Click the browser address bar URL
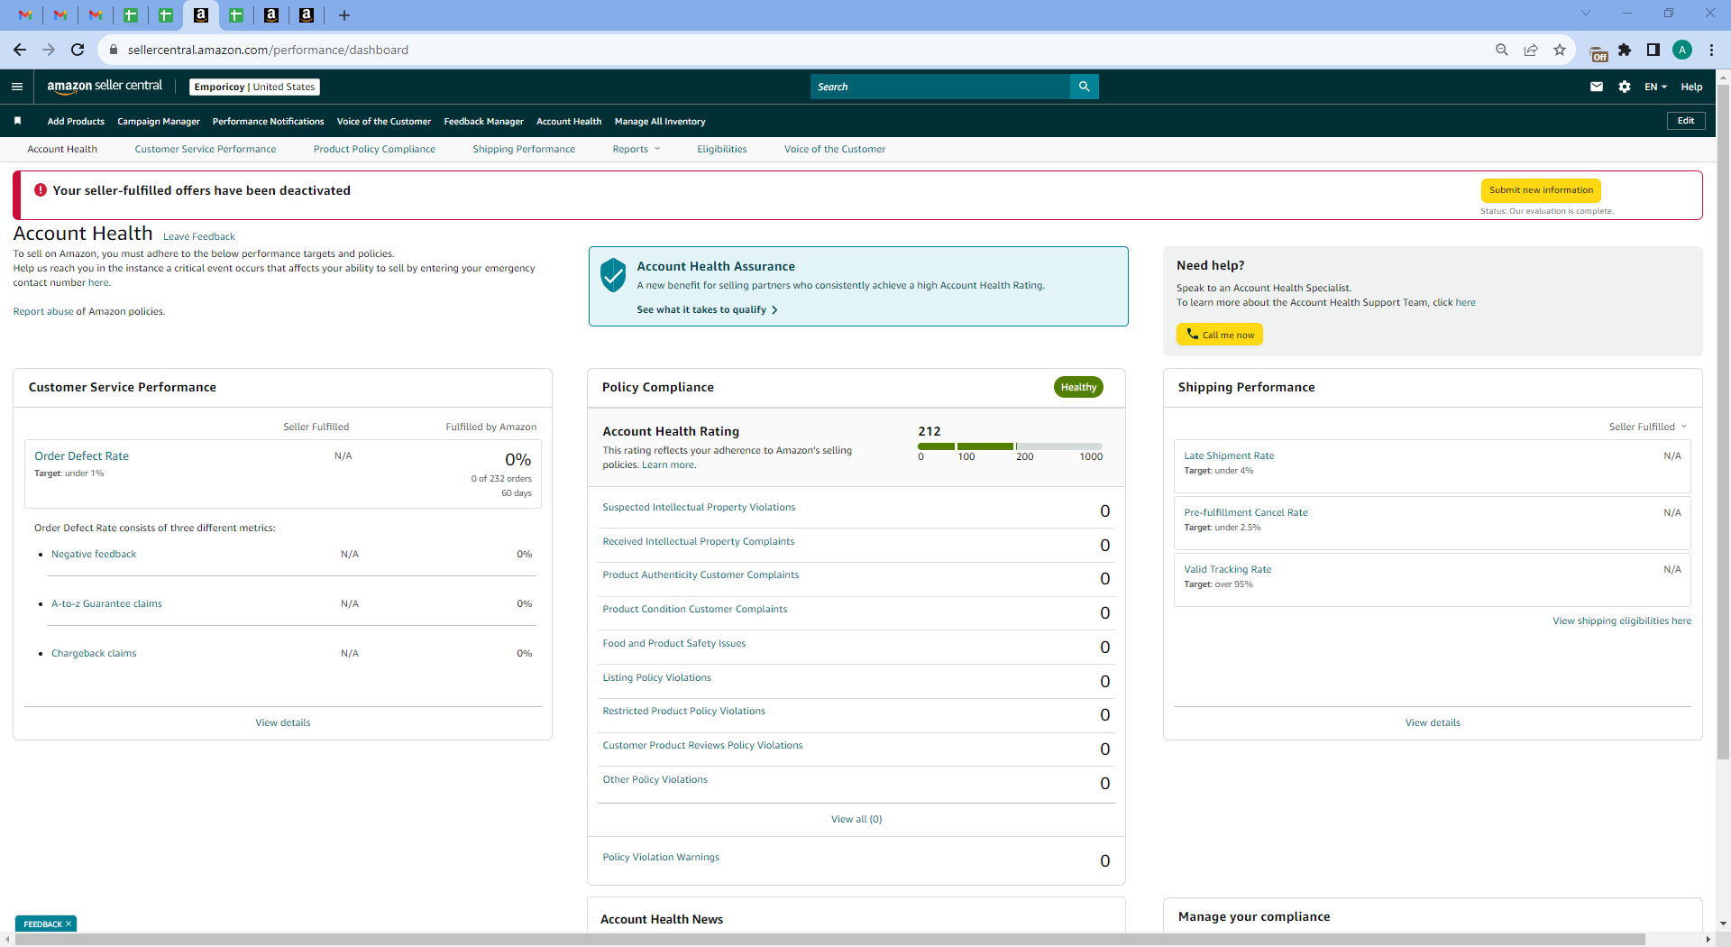 [x=268, y=50]
